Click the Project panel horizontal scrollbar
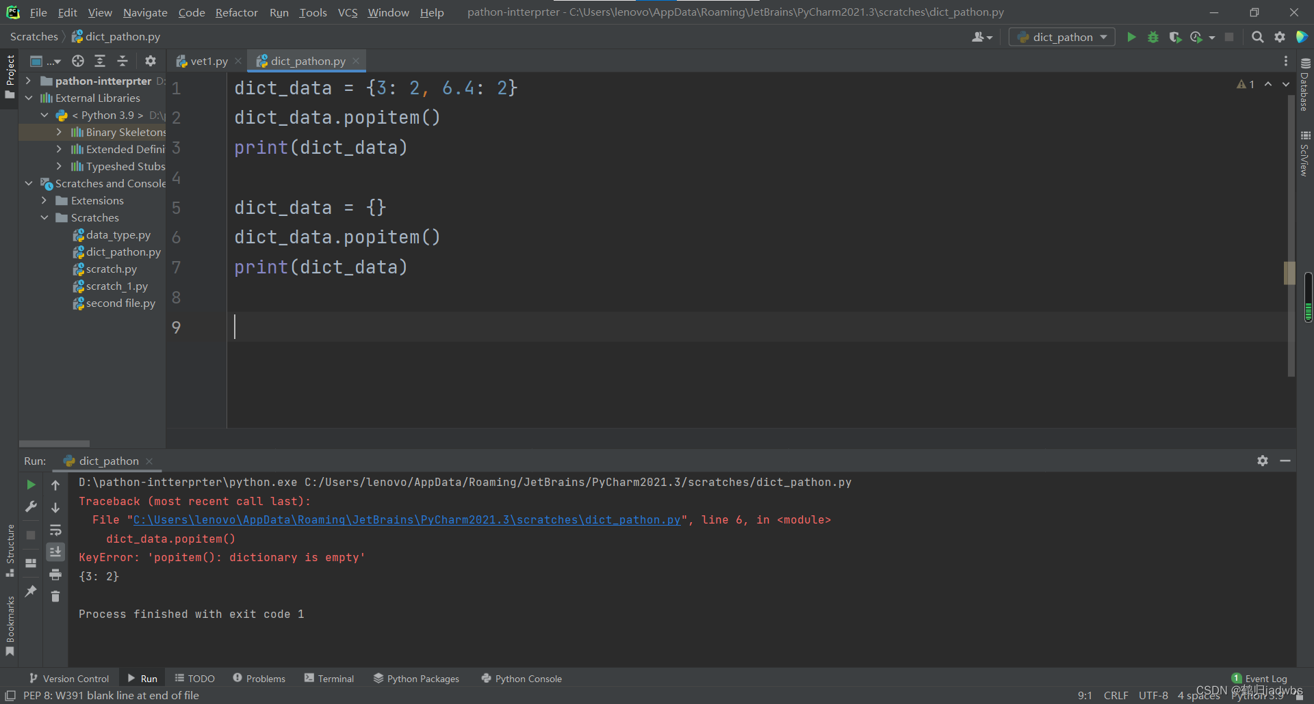This screenshot has width=1314, height=704. click(x=55, y=444)
